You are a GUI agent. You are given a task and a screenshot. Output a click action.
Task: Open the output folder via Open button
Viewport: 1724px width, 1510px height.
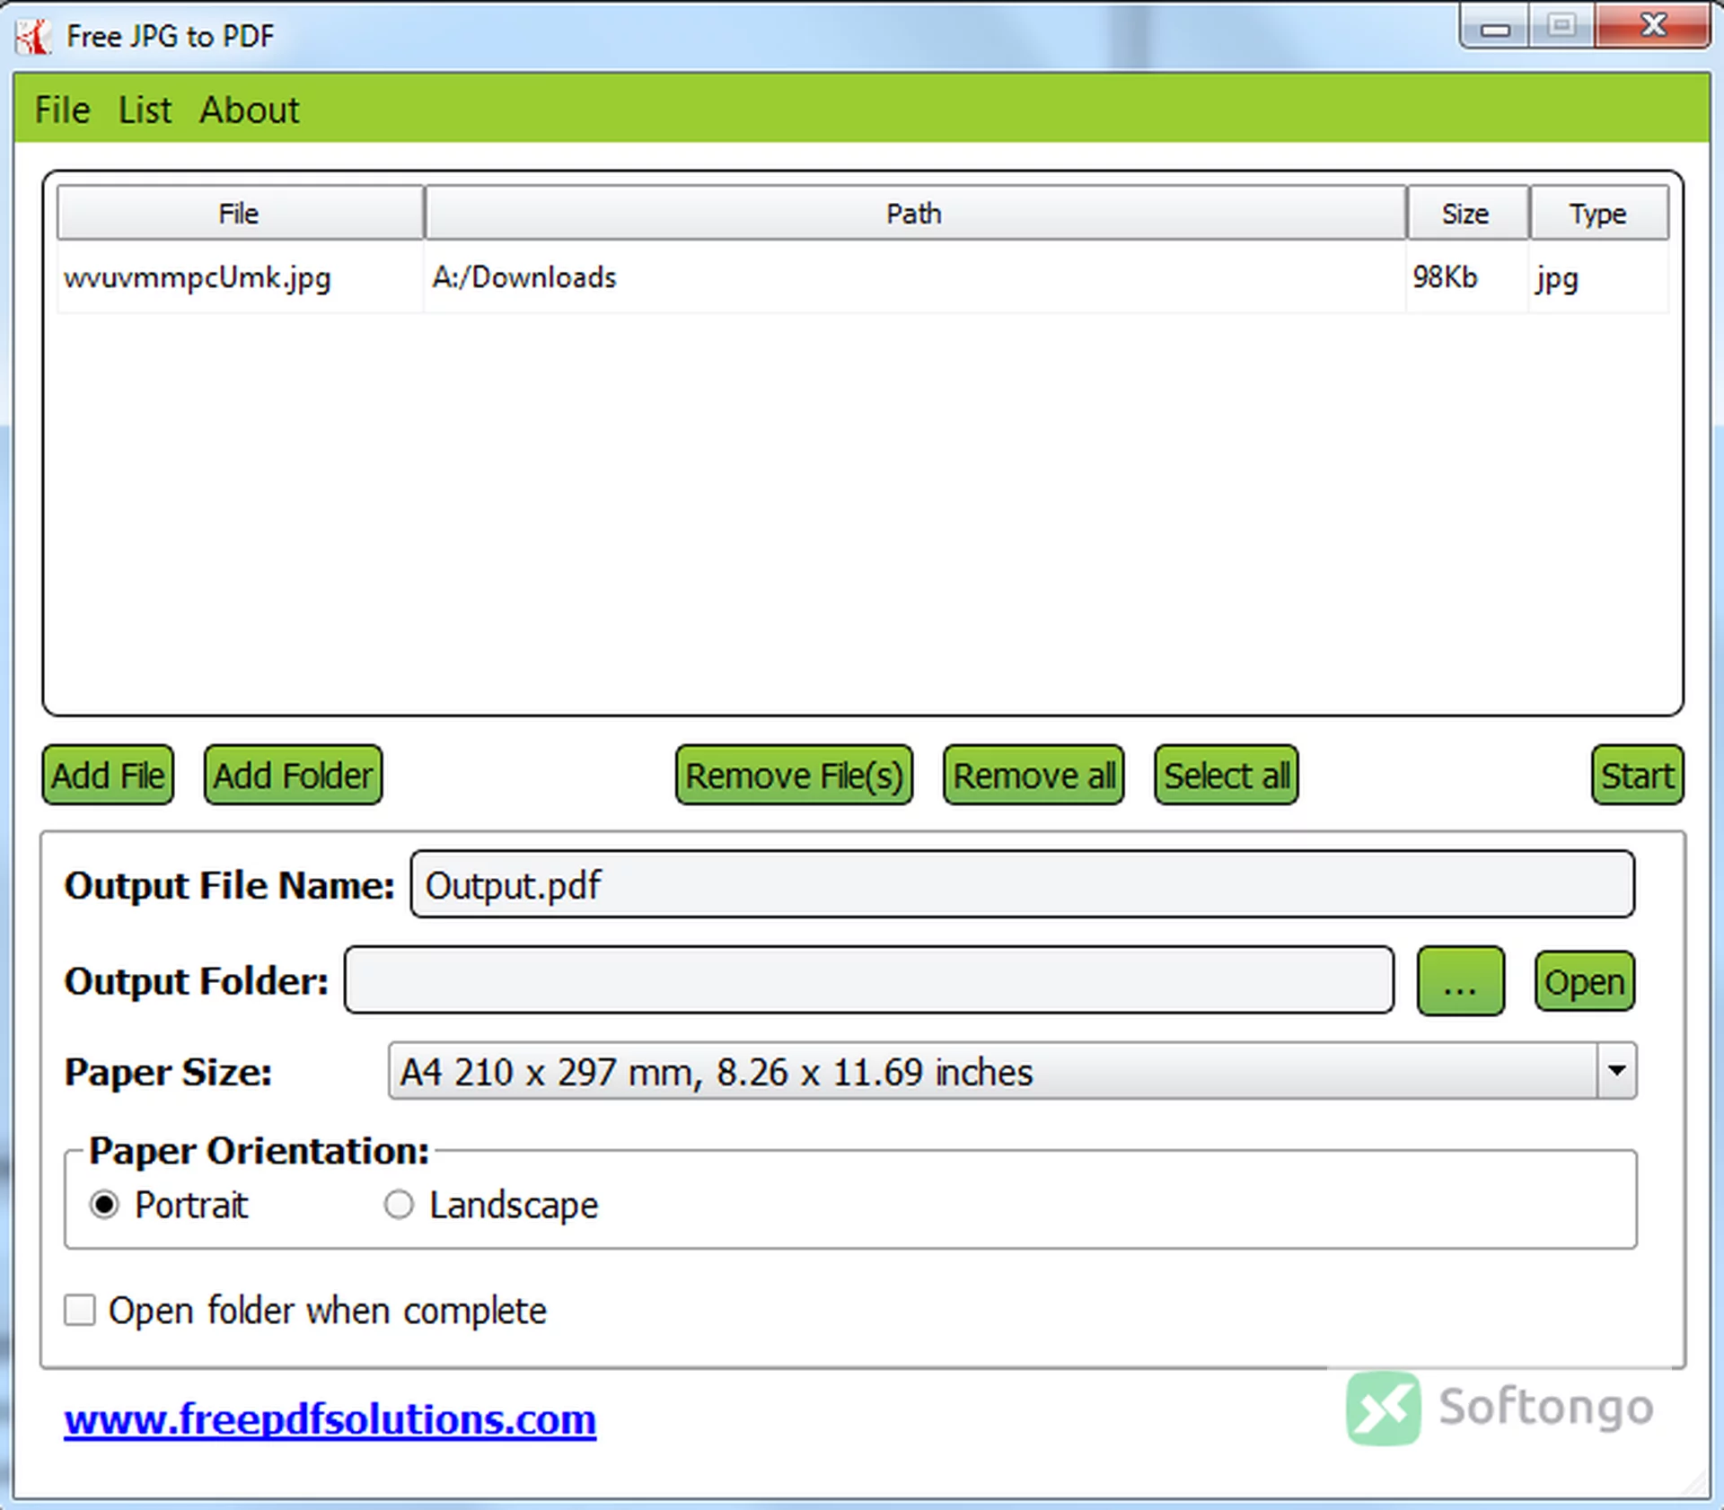coord(1585,980)
